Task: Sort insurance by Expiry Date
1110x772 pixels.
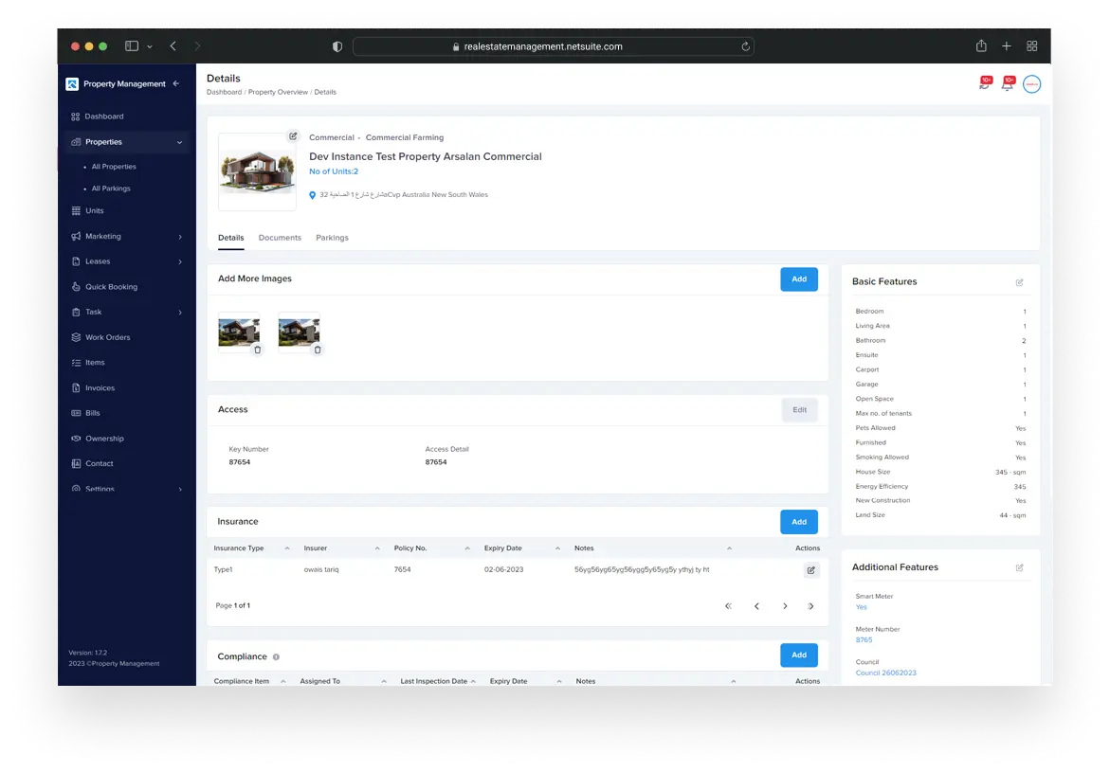Action: 557,548
